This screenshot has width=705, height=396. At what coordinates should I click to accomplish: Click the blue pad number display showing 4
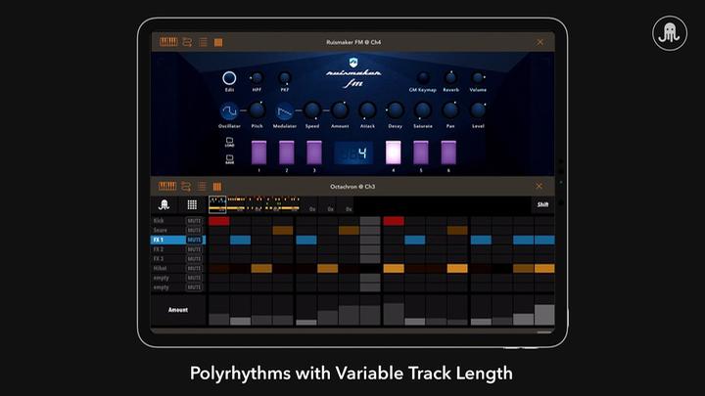tap(353, 154)
